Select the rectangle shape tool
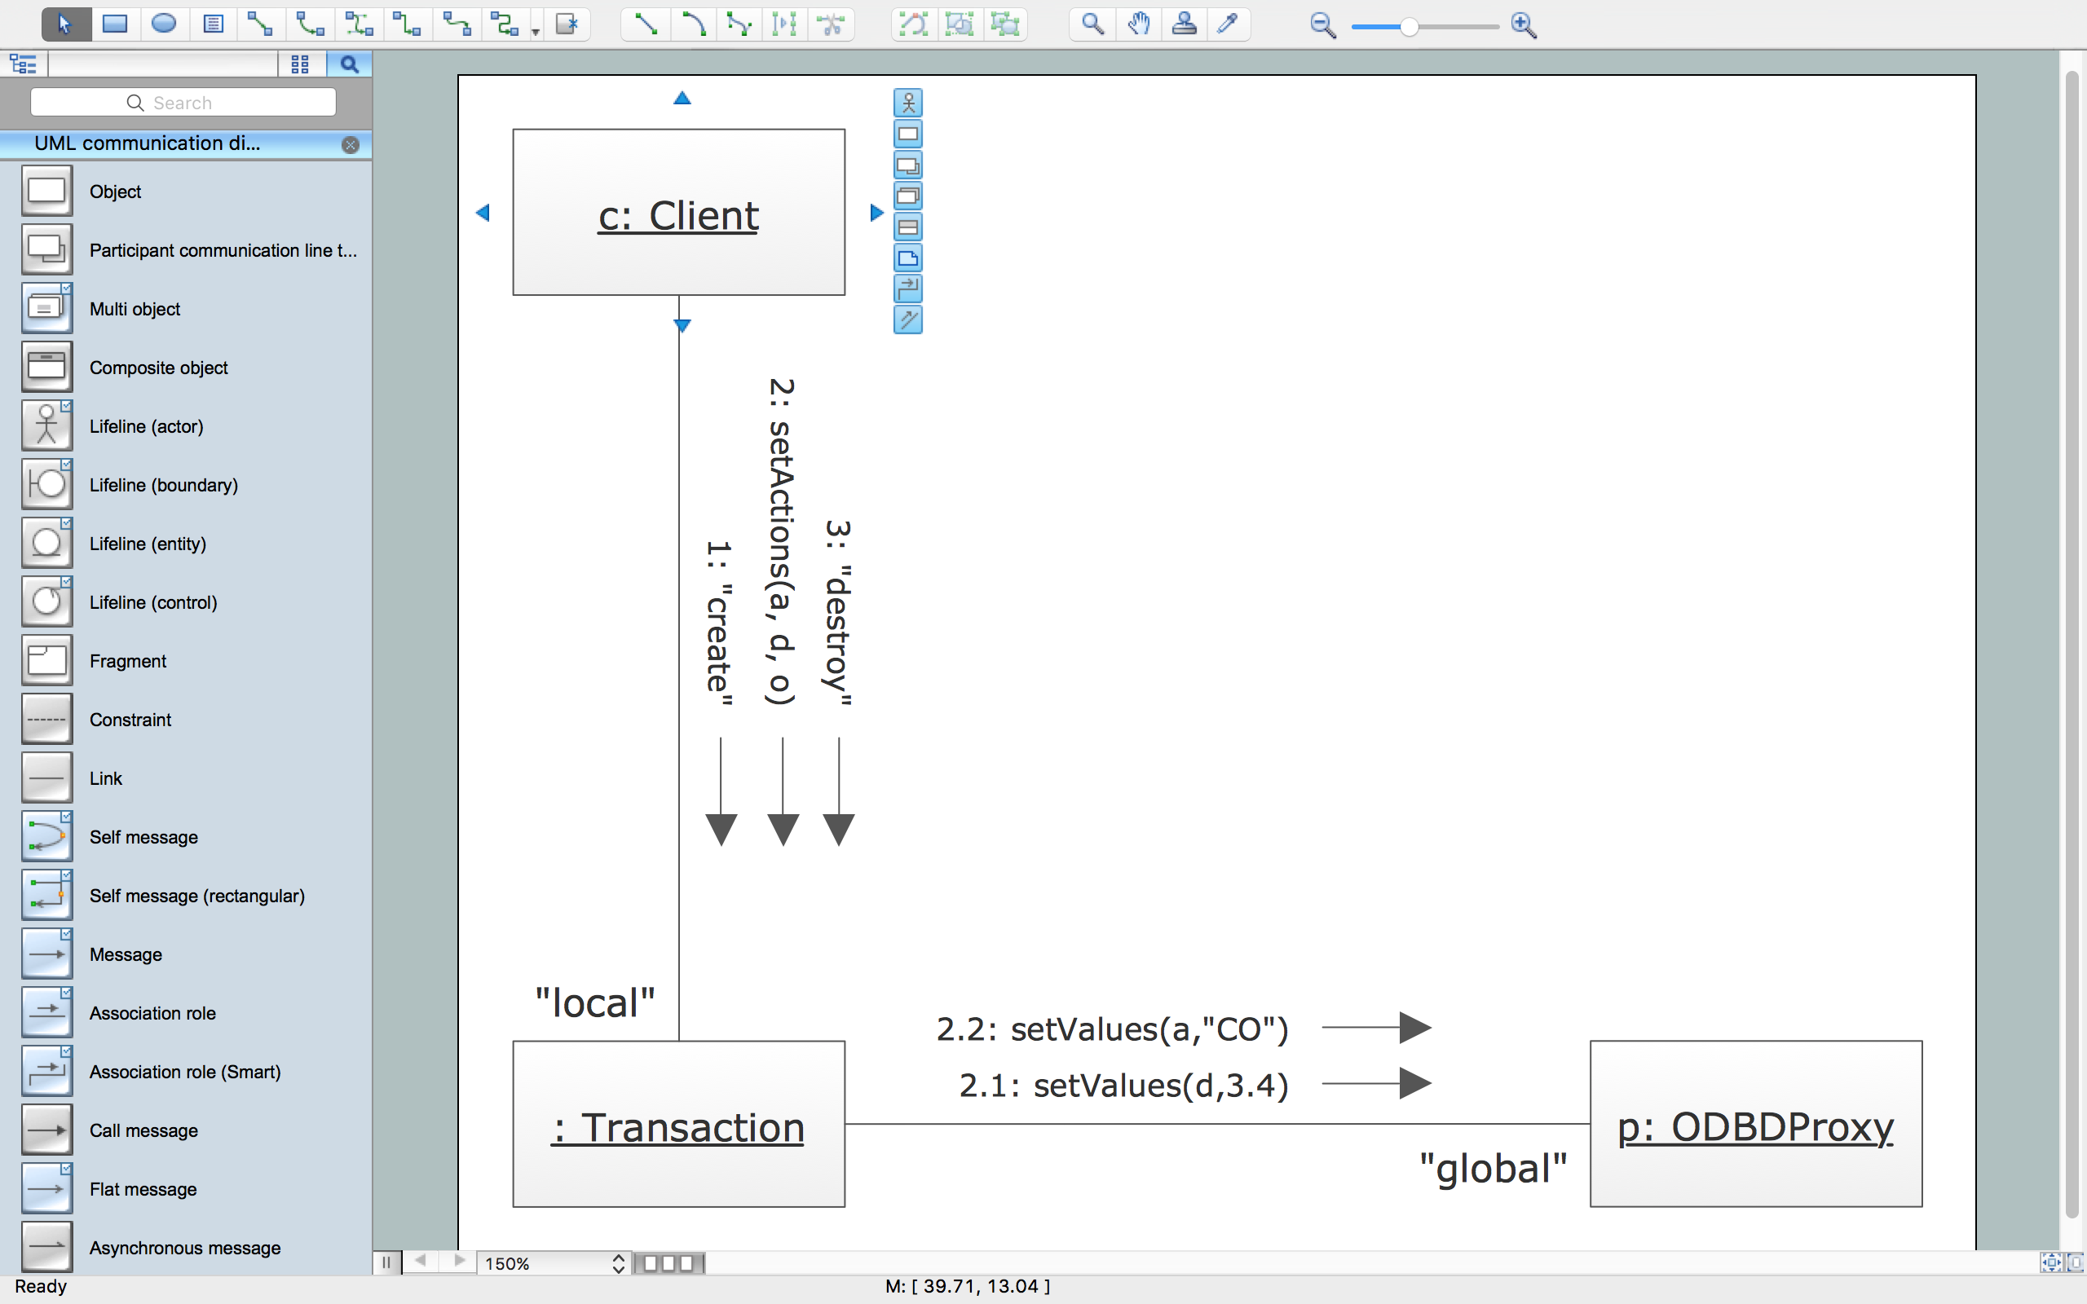The image size is (2087, 1304). pos(115,24)
